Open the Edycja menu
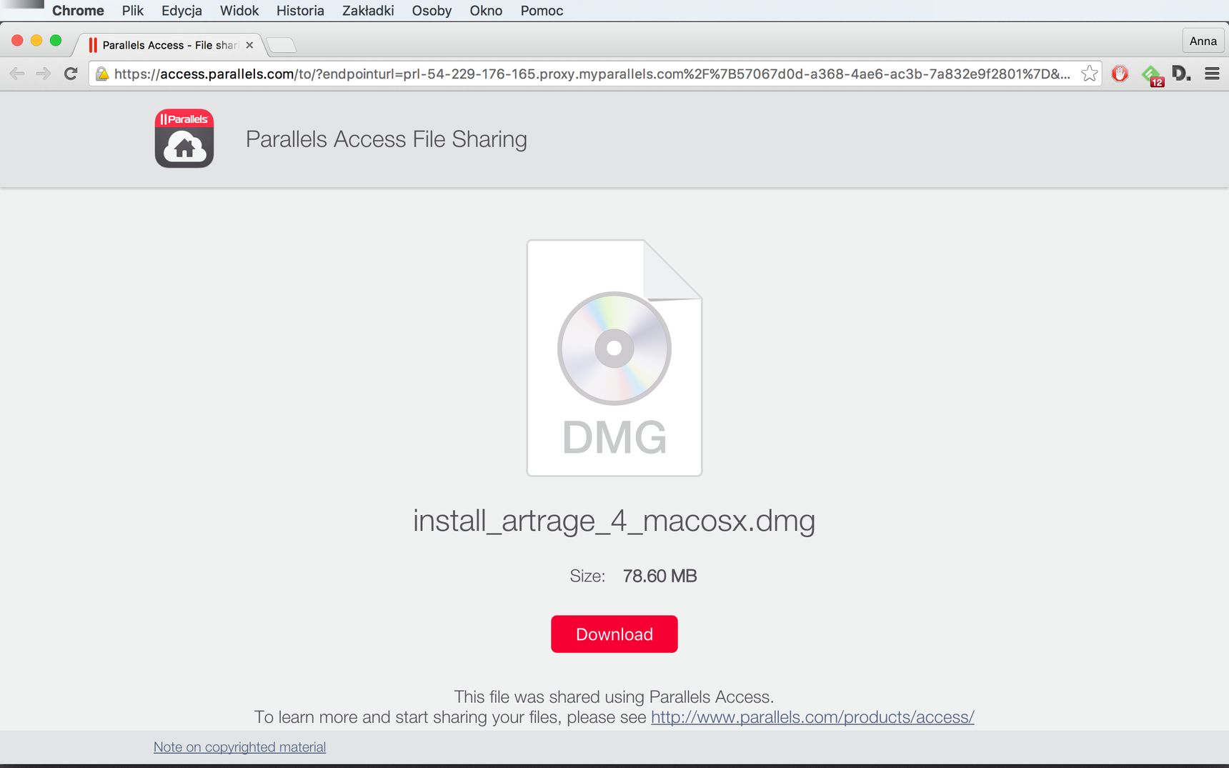This screenshot has height=768, width=1229. click(x=181, y=11)
